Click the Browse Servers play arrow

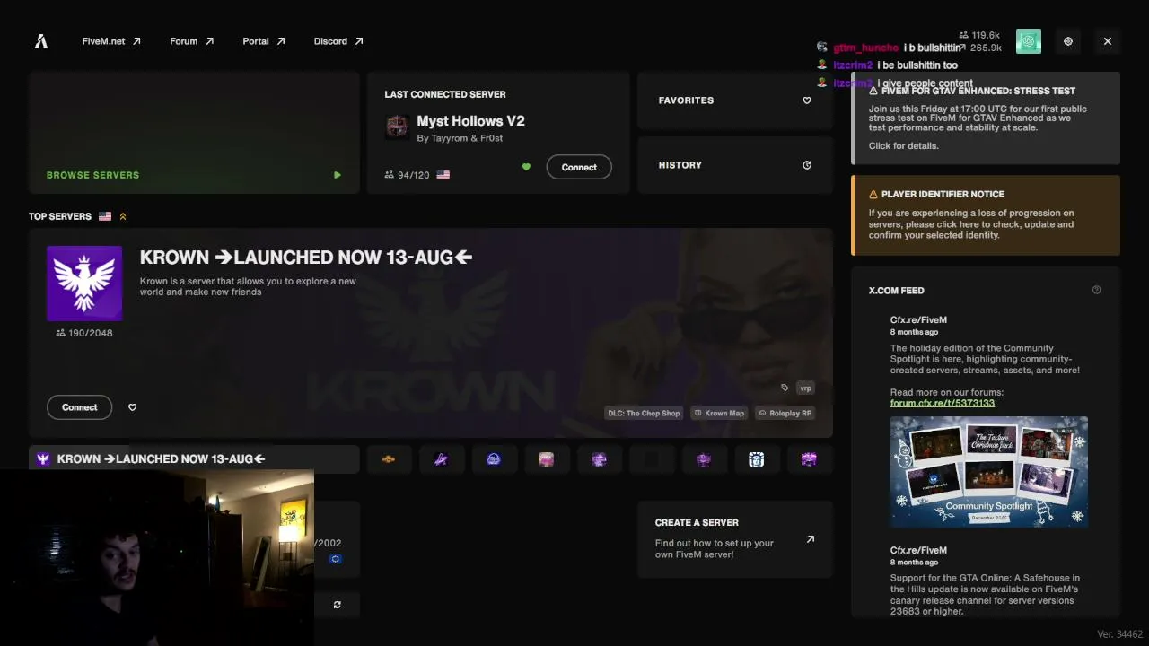coord(337,175)
